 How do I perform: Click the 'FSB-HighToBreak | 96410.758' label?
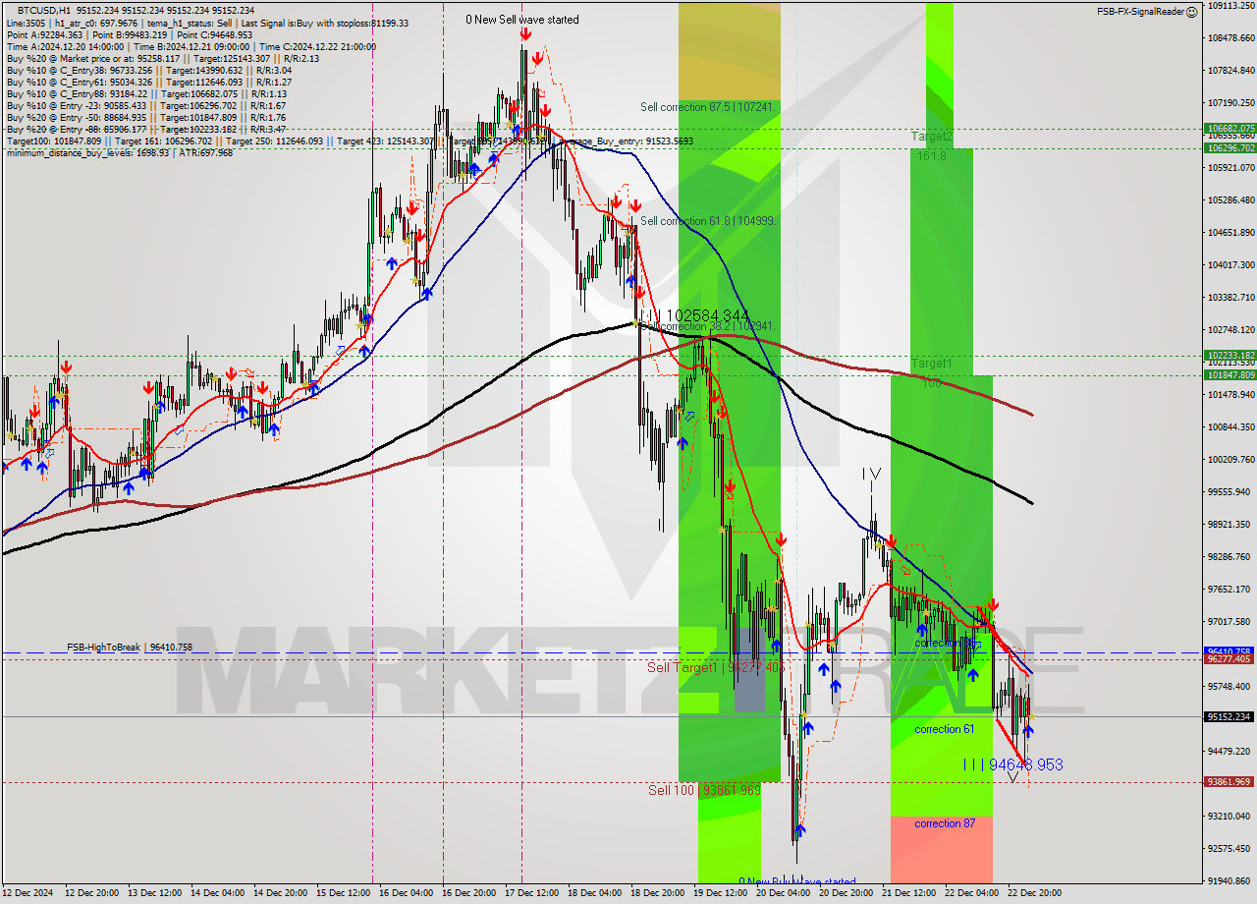click(x=130, y=648)
